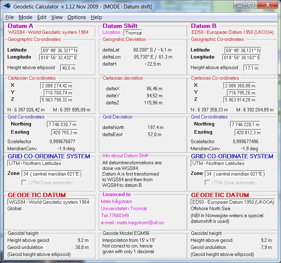
Task: Open the Options menu
Action: (x=76, y=17)
